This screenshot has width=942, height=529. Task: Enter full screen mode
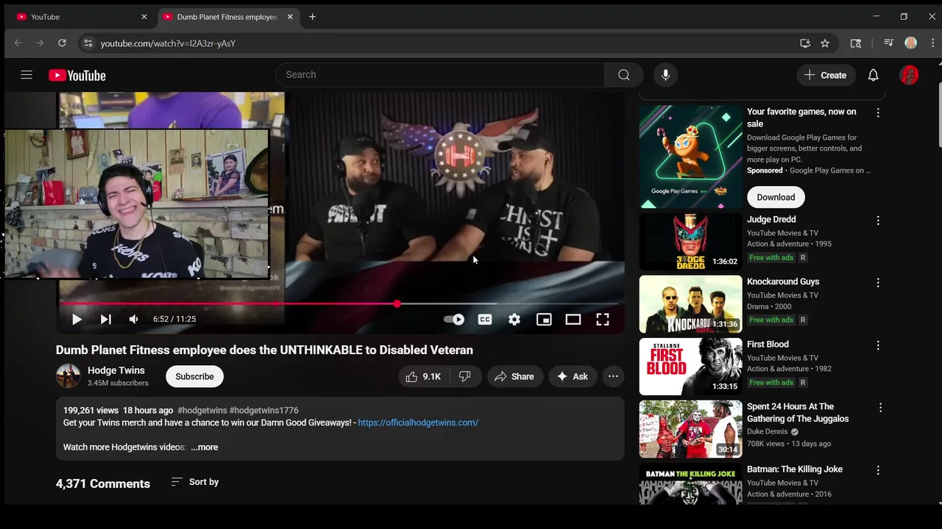tap(603, 319)
